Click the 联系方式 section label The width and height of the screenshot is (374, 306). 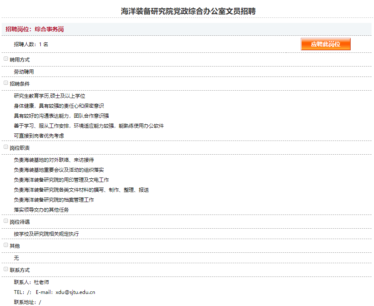click(20, 270)
